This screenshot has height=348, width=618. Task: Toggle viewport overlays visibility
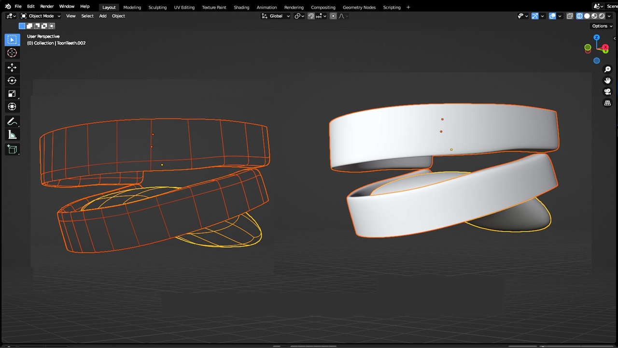[552, 16]
